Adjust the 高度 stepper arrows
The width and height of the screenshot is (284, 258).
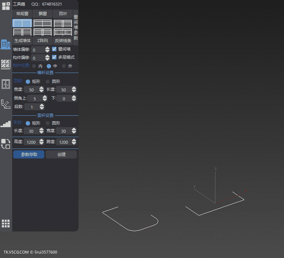(41, 142)
